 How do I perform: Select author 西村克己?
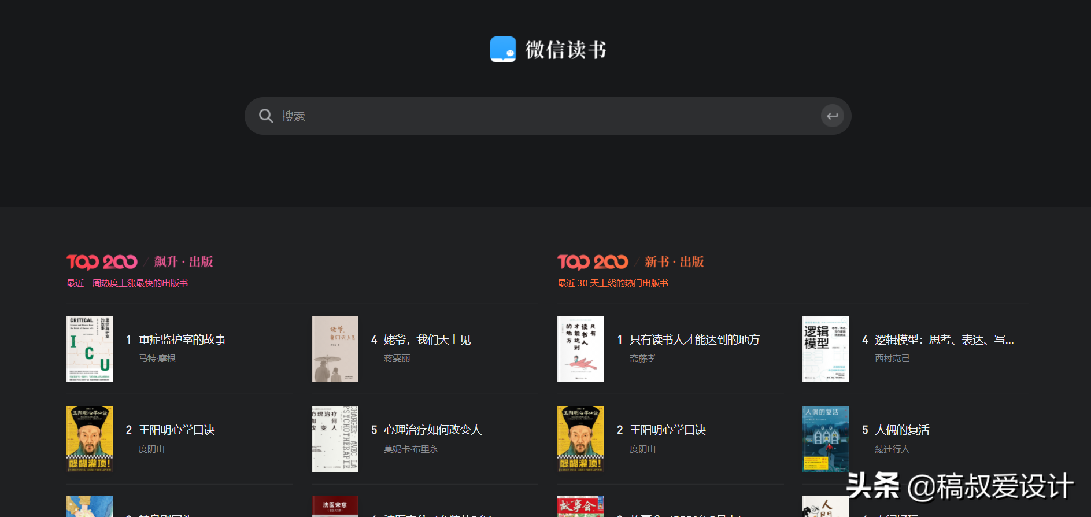coord(892,359)
